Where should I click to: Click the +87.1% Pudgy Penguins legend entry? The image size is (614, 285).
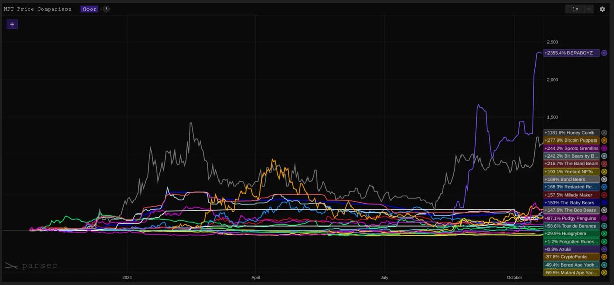pyautogui.click(x=571, y=218)
